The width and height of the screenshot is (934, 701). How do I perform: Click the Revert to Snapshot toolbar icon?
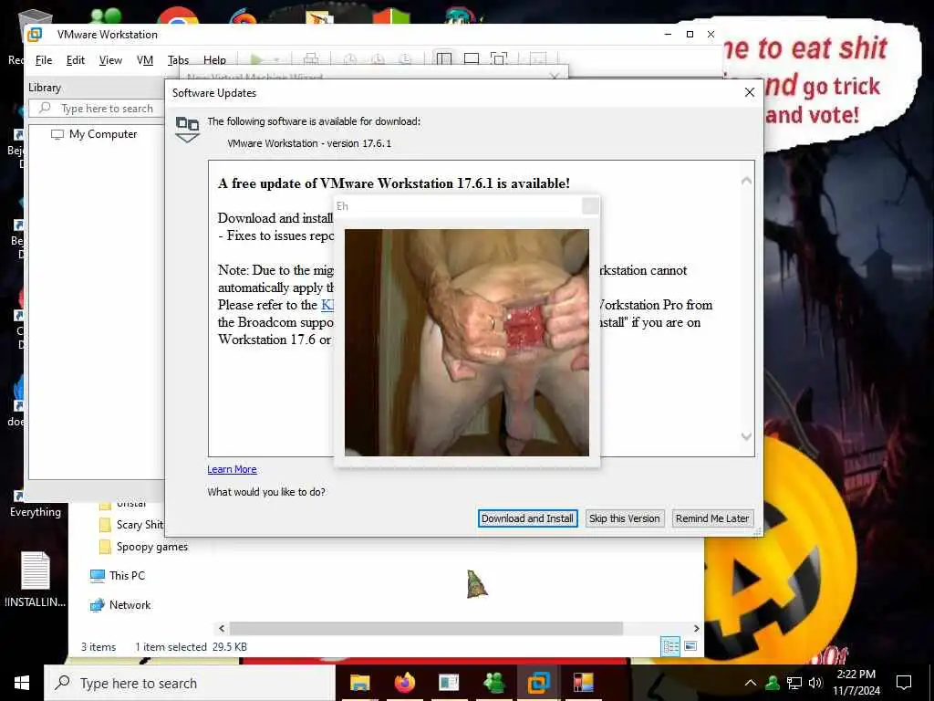[378, 59]
